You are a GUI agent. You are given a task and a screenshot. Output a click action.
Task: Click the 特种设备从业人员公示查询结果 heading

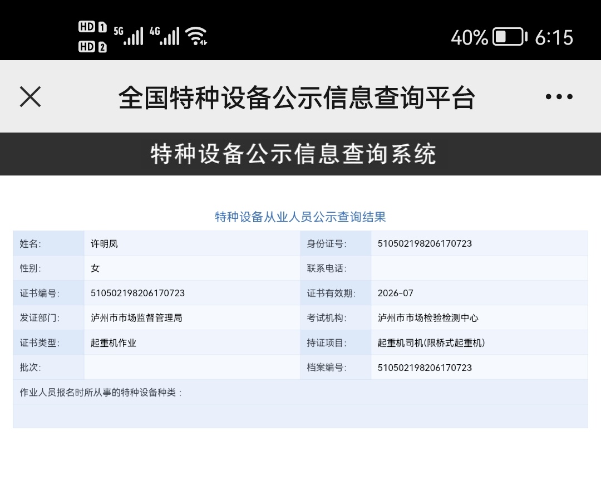pyautogui.click(x=300, y=217)
